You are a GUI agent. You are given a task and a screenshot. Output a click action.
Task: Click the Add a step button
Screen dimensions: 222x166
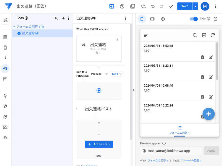click(99, 144)
